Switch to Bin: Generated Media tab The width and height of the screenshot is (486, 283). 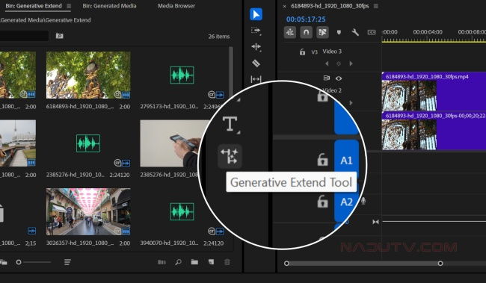click(109, 6)
